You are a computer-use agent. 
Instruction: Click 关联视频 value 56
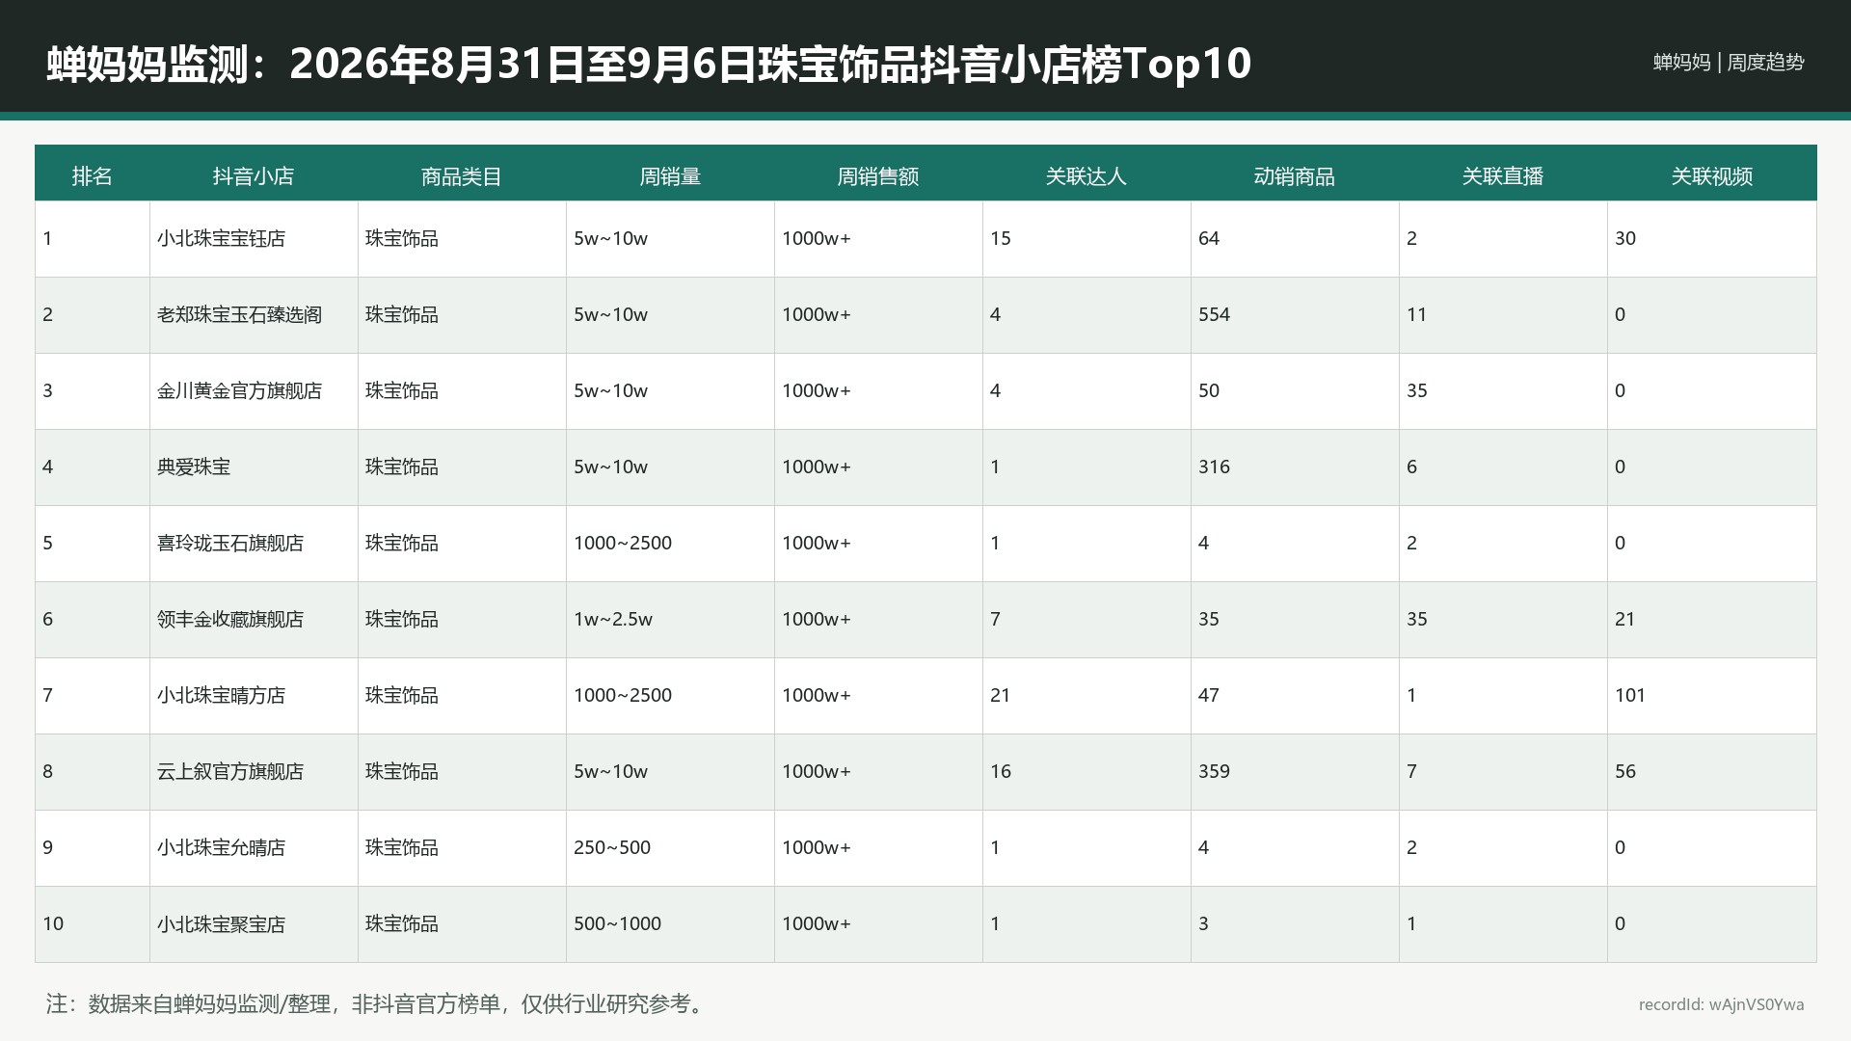pyautogui.click(x=1625, y=771)
